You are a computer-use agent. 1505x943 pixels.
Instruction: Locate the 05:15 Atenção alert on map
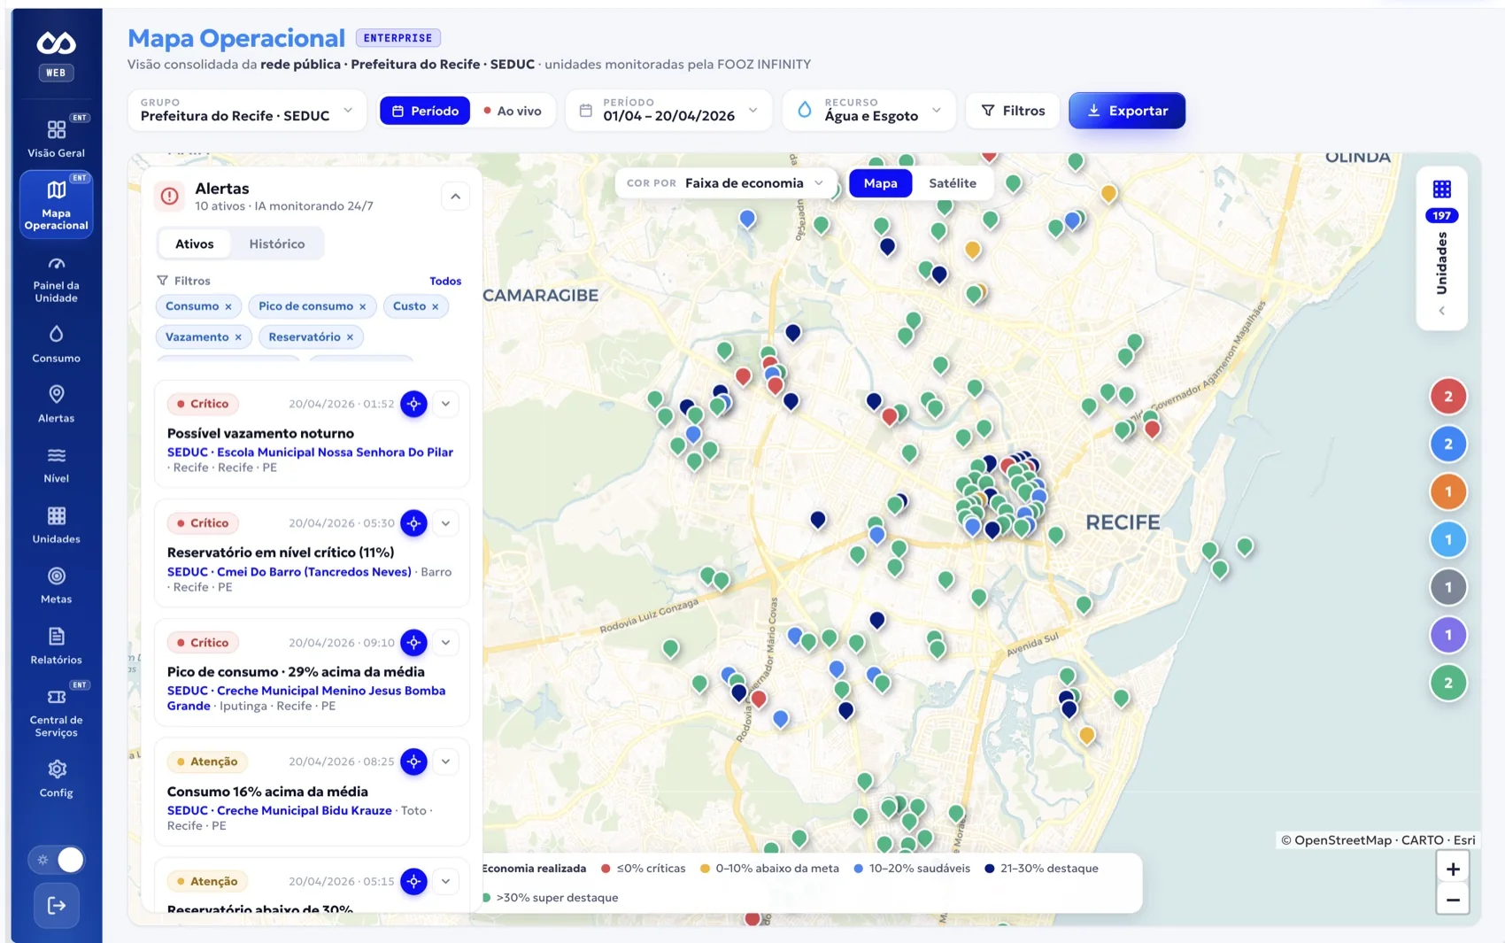pyautogui.click(x=413, y=881)
